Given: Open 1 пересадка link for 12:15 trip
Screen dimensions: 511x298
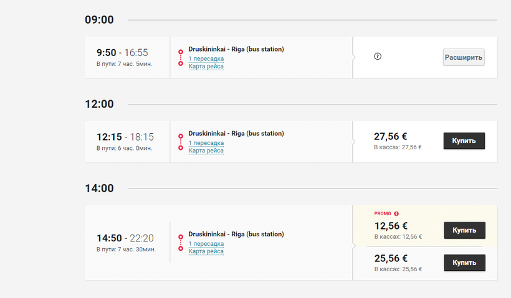Looking at the screenshot, I should coord(206,143).
